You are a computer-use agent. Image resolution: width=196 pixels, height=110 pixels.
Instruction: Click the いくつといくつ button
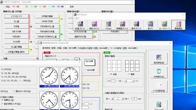tap(17, 16)
